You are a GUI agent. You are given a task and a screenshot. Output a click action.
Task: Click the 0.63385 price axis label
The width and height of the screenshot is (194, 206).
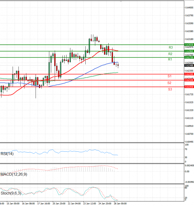tap(189, 31)
